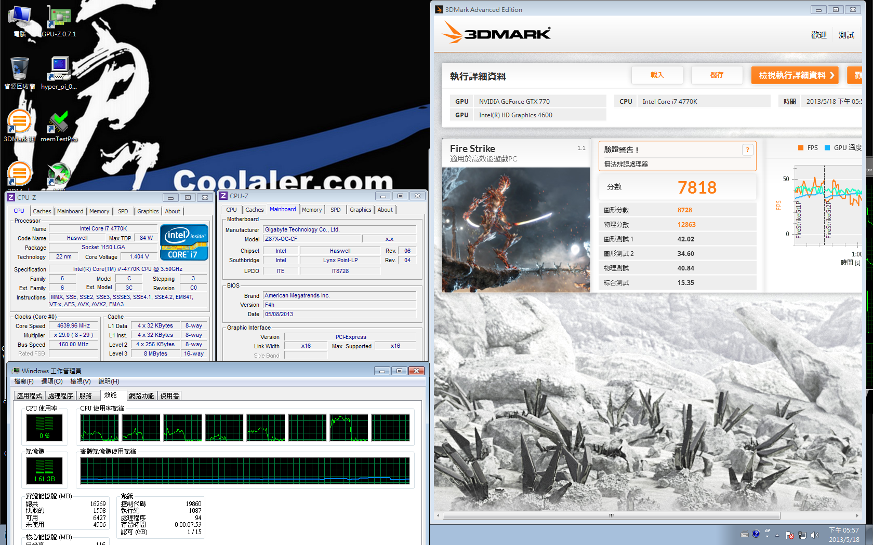Viewport: 873px width, 545px height.
Task: Click the title-bar Z icon of the CPU-Z Motherboard window
Action: (223, 196)
